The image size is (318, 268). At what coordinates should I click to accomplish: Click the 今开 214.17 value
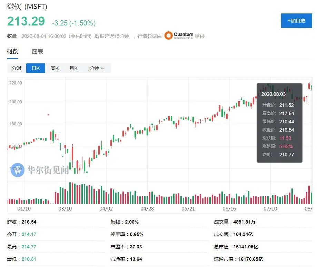[x=29, y=234]
